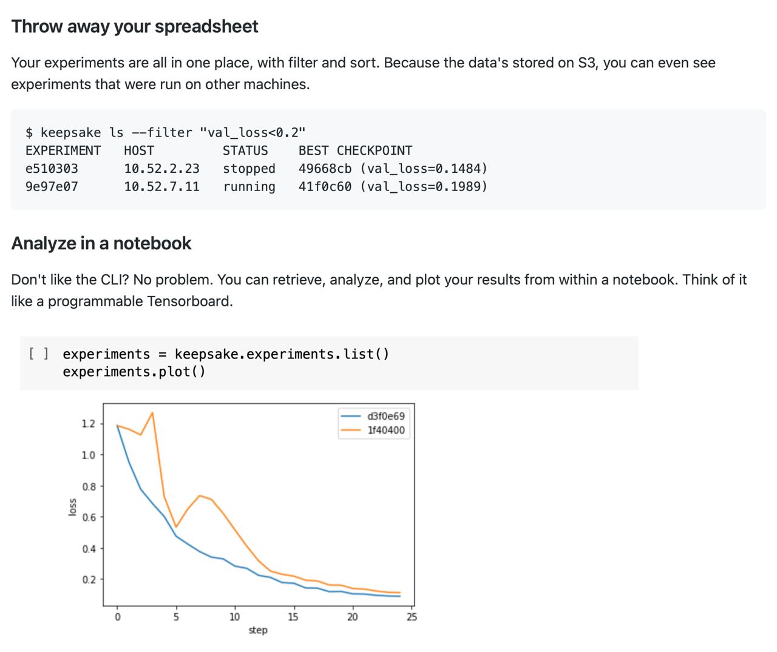777x652 pixels.
Task: Click the 'Analyze in a notebook' heading
Action: tap(101, 243)
